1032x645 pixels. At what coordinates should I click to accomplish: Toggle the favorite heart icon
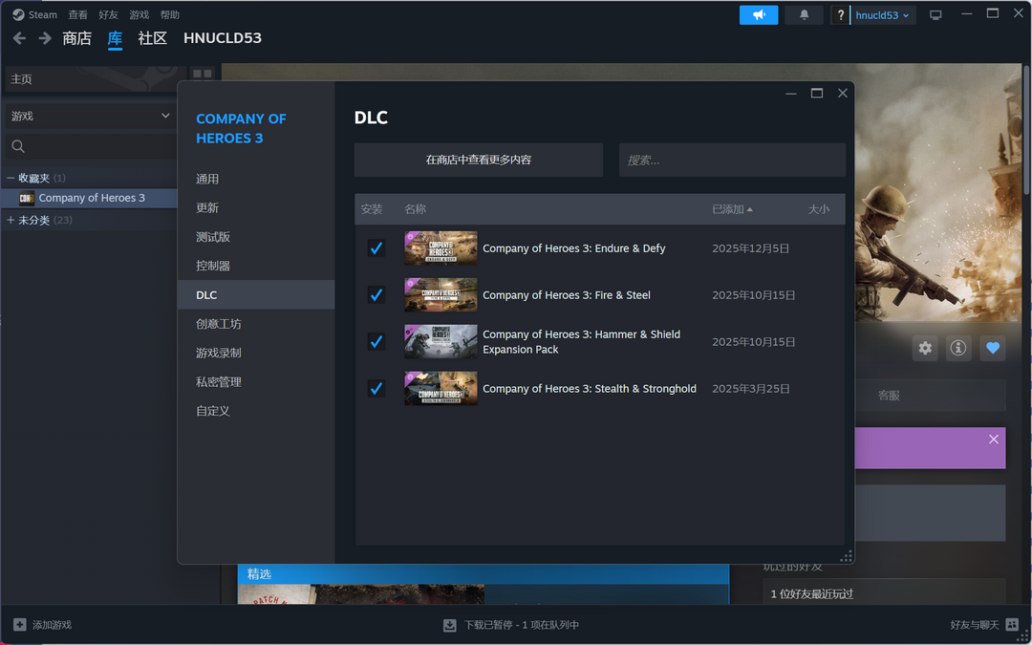[x=993, y=348]
